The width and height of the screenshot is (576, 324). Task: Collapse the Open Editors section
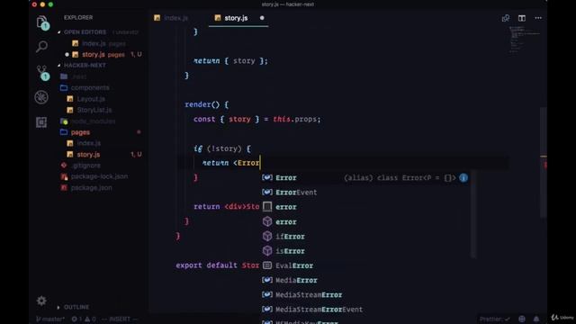tap(85, 32)
